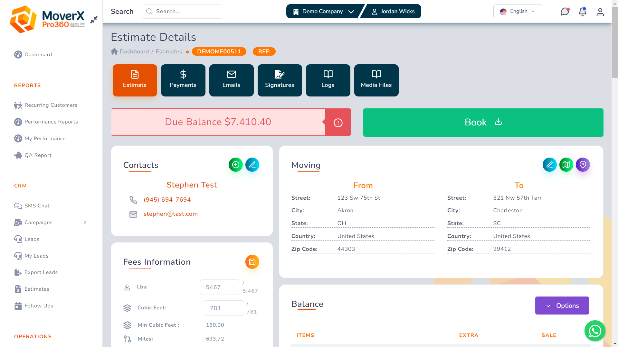The image size is (618, 347).
Task: Edit the Lbs value input field
Action: click(x=220, y=287)
